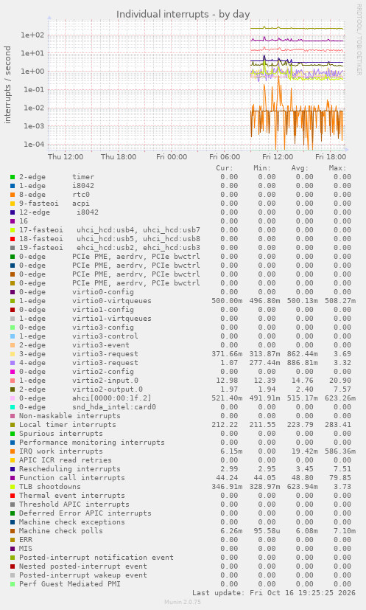Viewport: 366px width, 610px height.
Task: Click the 'Machine check exceptions' legend label
Action: pyautogui.click(x=72, y=522)
